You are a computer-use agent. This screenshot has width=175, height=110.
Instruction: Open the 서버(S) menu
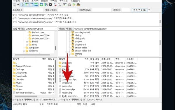click(x=53, y=1)
